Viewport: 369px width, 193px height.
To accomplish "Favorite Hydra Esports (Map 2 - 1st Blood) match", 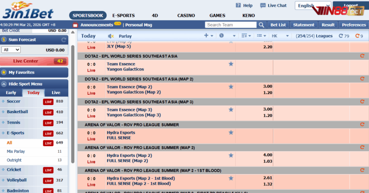I will tap(231, 178).
